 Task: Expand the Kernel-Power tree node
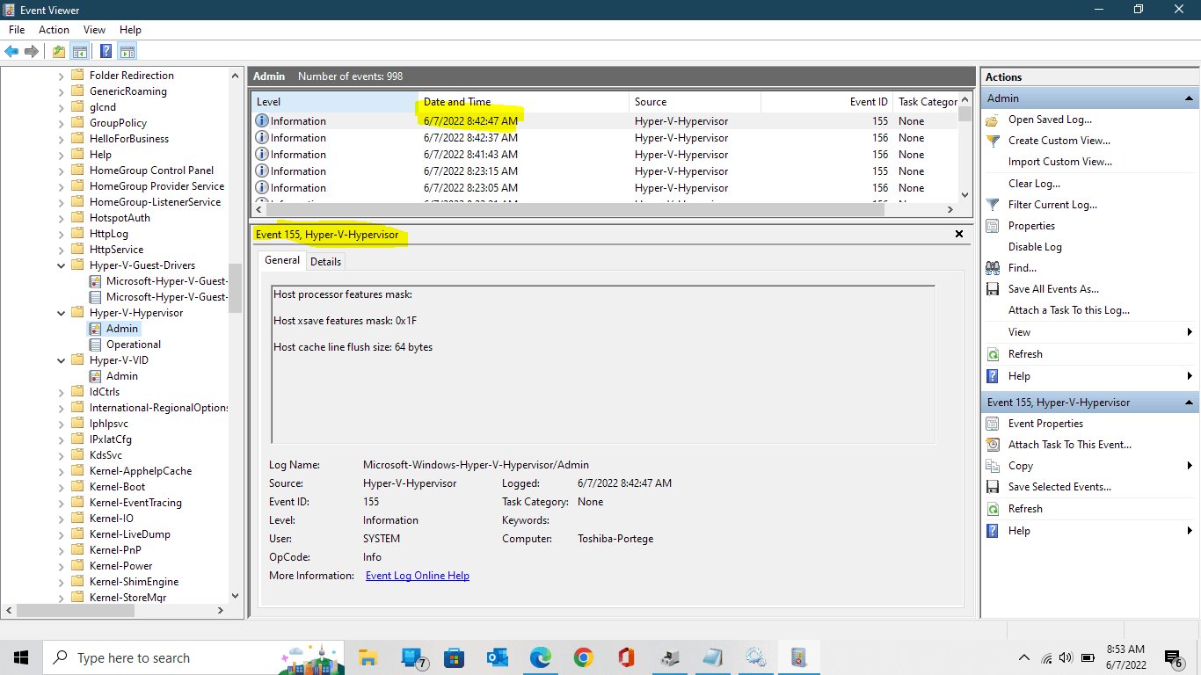coord(61,566)
